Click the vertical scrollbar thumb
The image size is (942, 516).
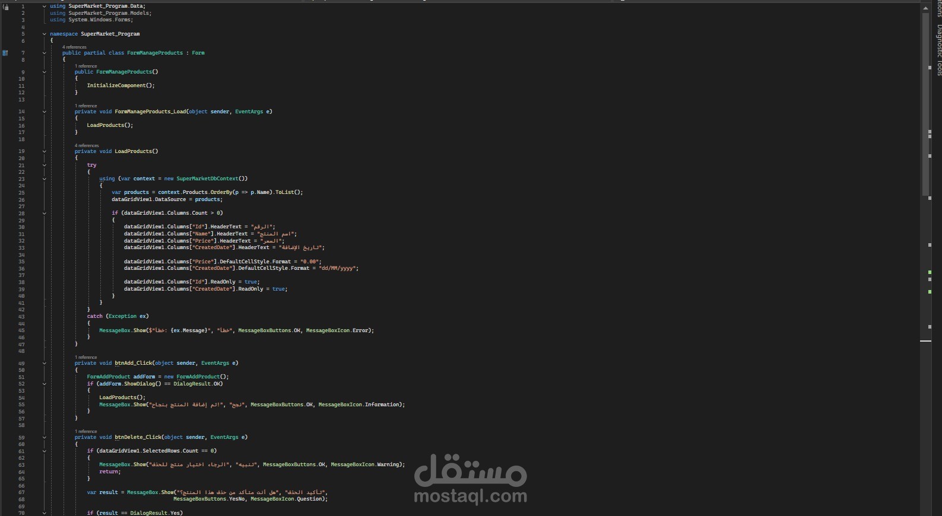[x=925, y=104]
